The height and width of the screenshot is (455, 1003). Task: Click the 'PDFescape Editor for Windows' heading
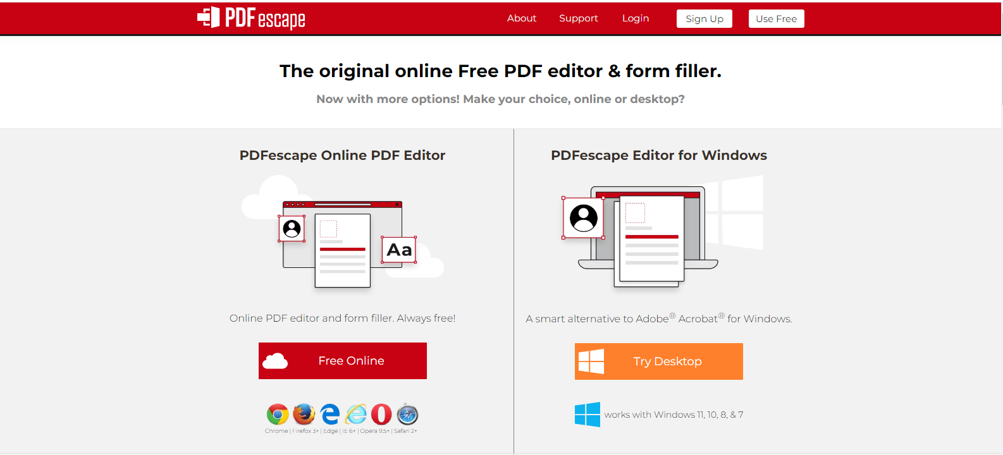click(x=659, y=155)
